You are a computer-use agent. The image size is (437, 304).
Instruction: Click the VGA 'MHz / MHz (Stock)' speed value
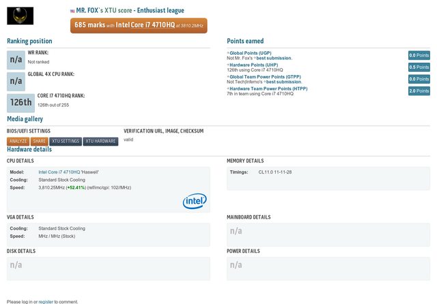tap(57, 236)
